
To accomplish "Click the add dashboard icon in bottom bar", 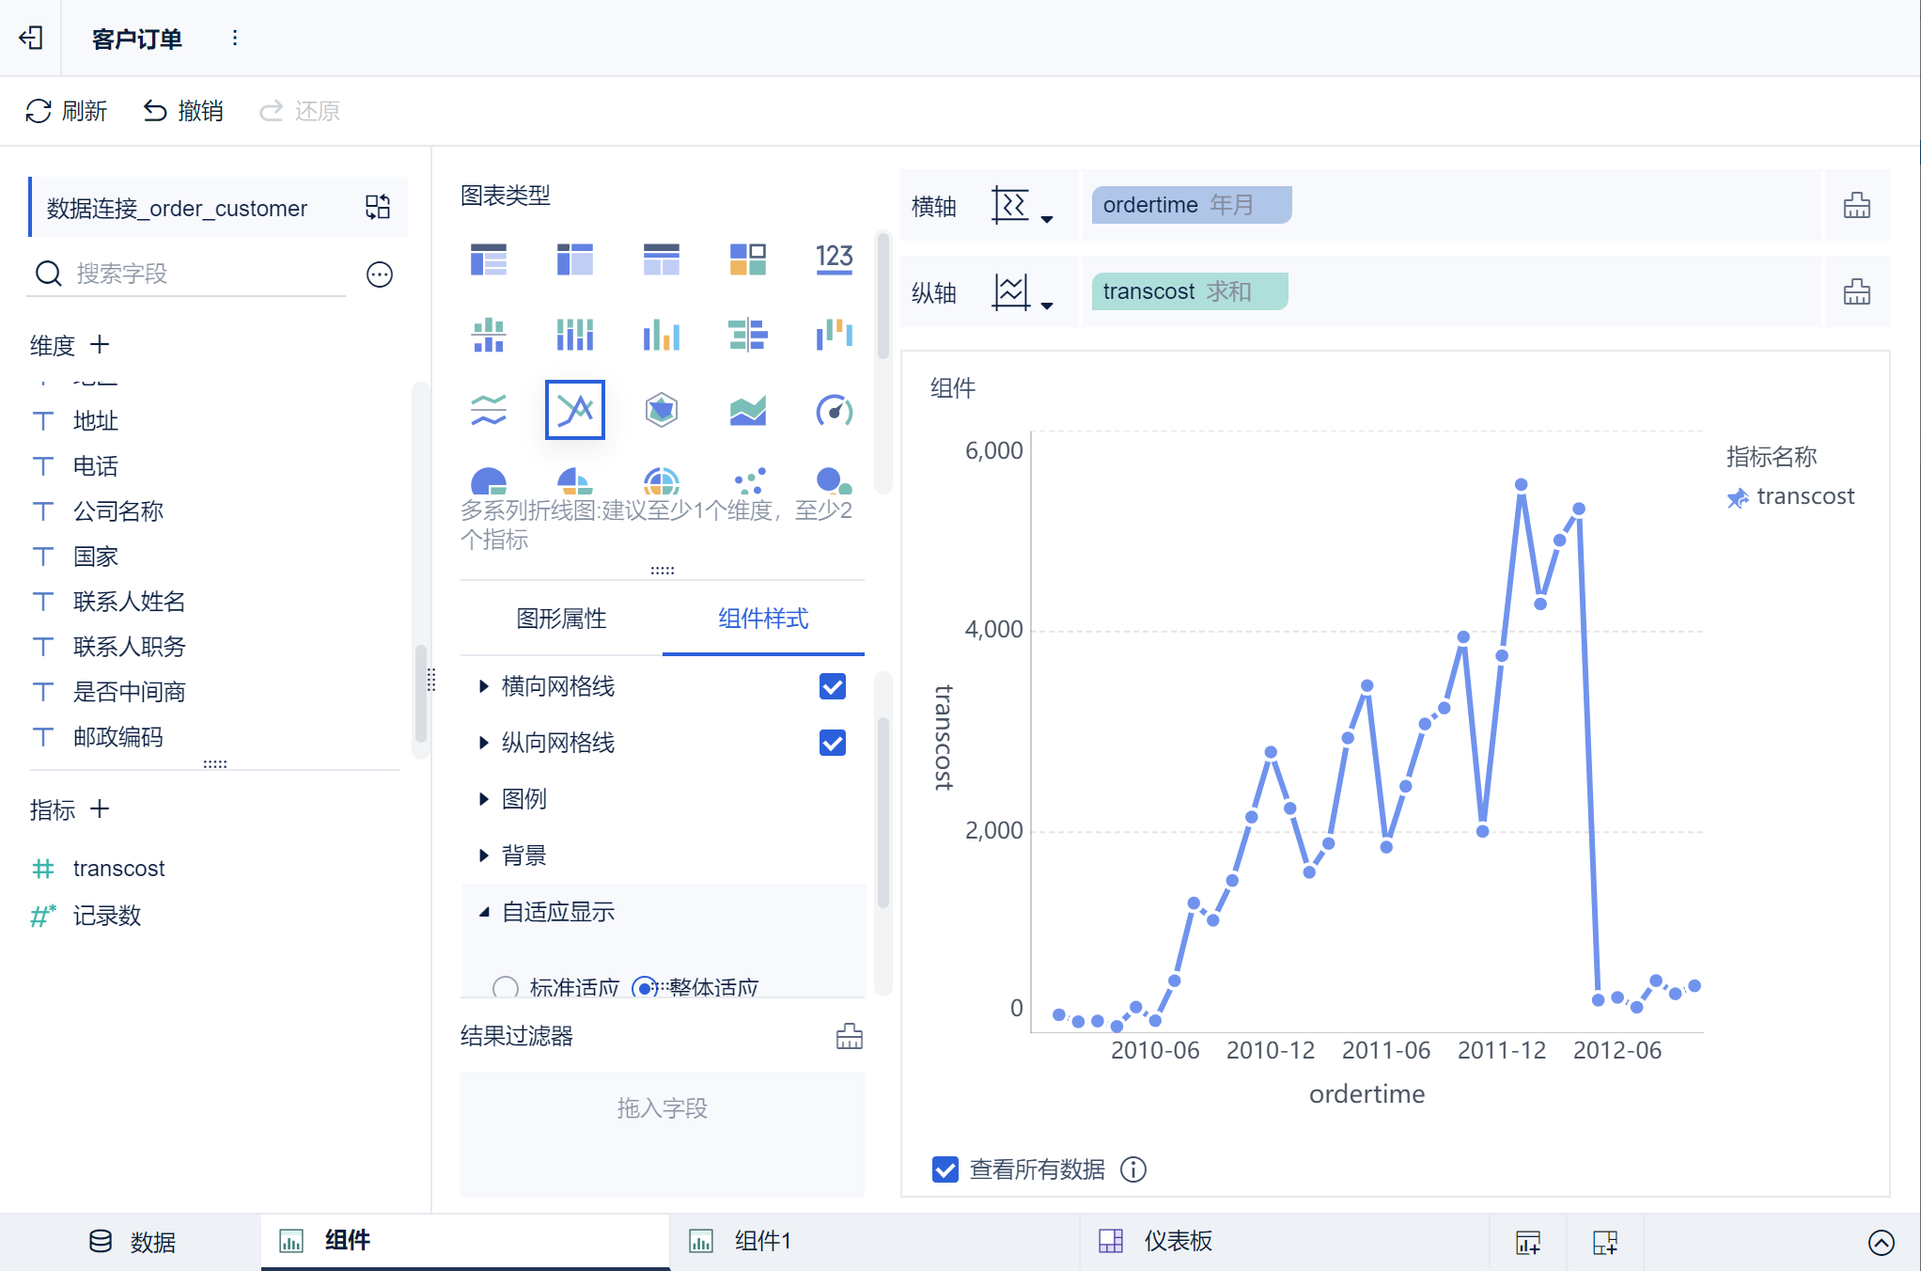I will tap(1605, 1242).
